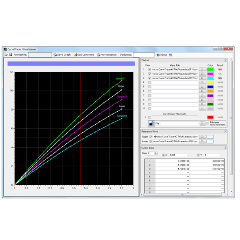Toggle the Filename Auto Increment checkbox
The height and width of the screenshot is (240, 240).
(x=208, y=124)
